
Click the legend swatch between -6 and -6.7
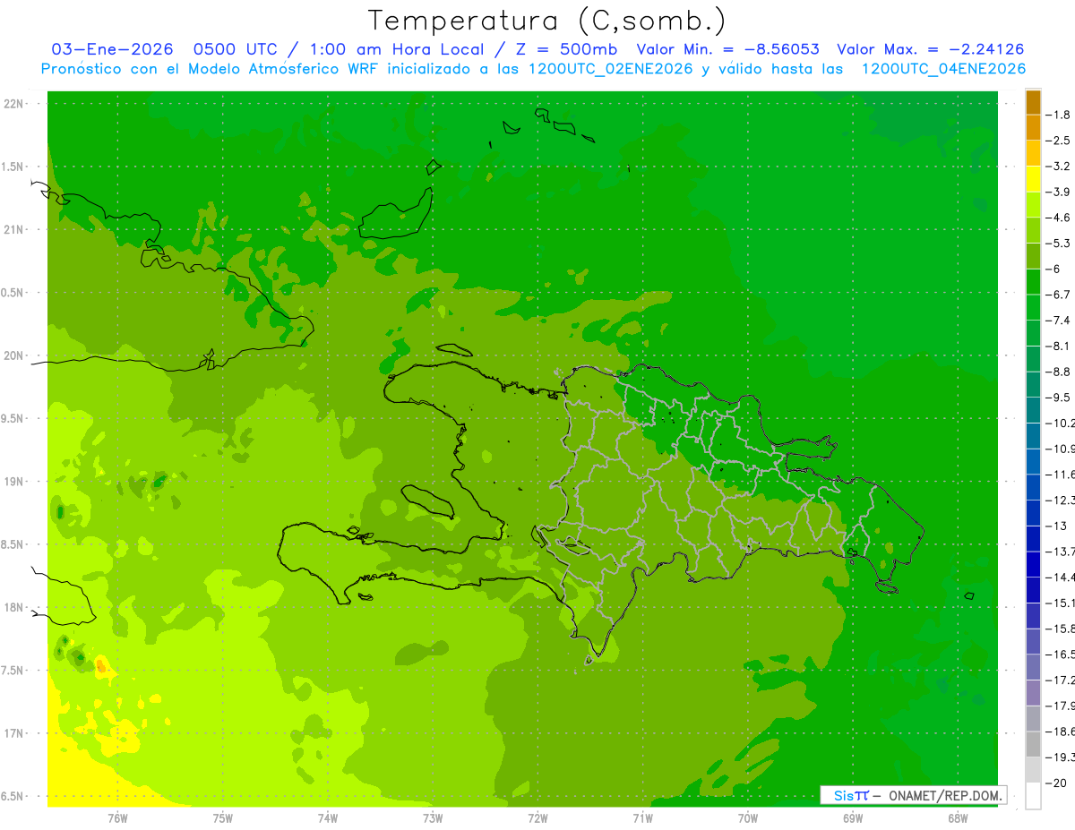[1033, 282]
